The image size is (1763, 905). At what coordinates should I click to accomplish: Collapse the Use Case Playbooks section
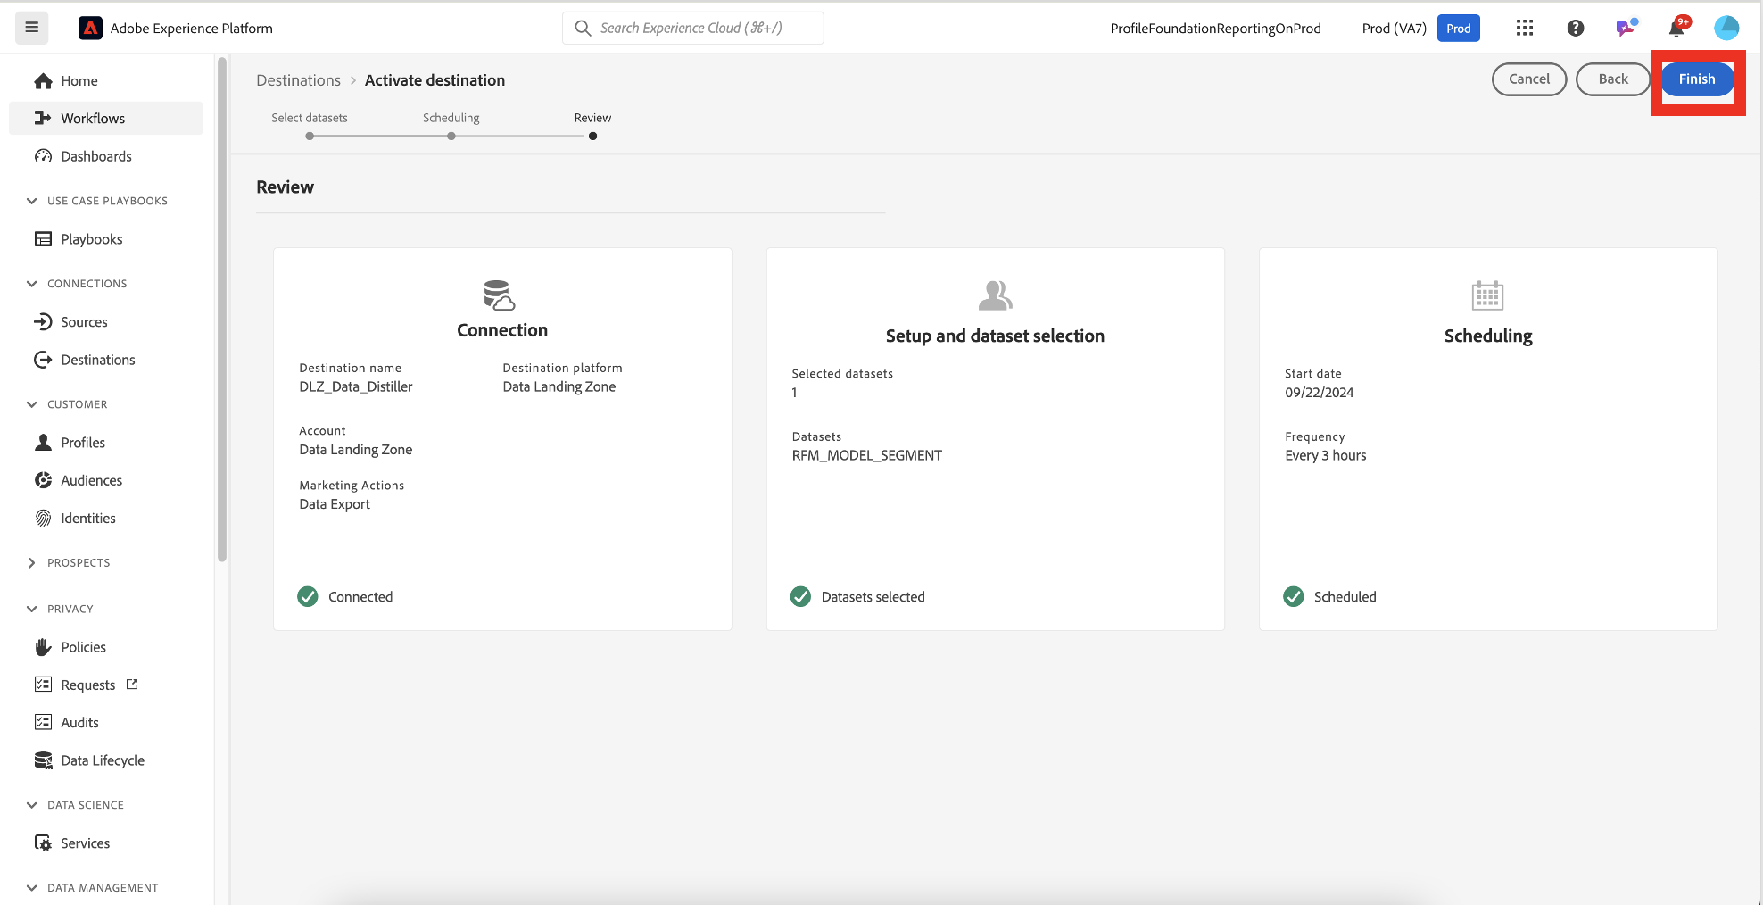32,201
